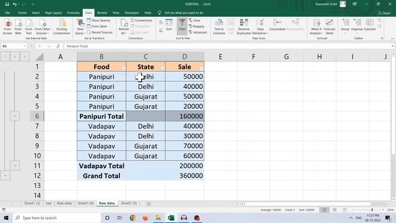Screen dimensions: 396x223
Task: Toggle the Filter button
Action: coord(182,25)
